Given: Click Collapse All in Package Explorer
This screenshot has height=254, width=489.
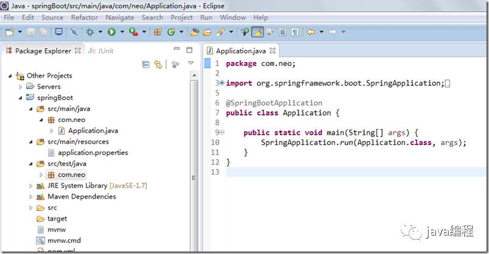Looking at the screenshot, I should point(146,65).
